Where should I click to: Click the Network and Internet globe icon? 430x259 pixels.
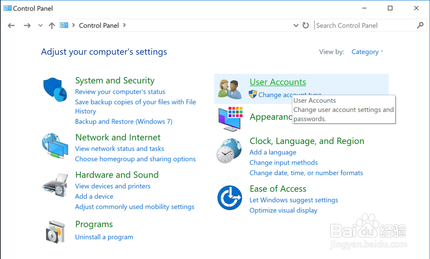(55, 146)
